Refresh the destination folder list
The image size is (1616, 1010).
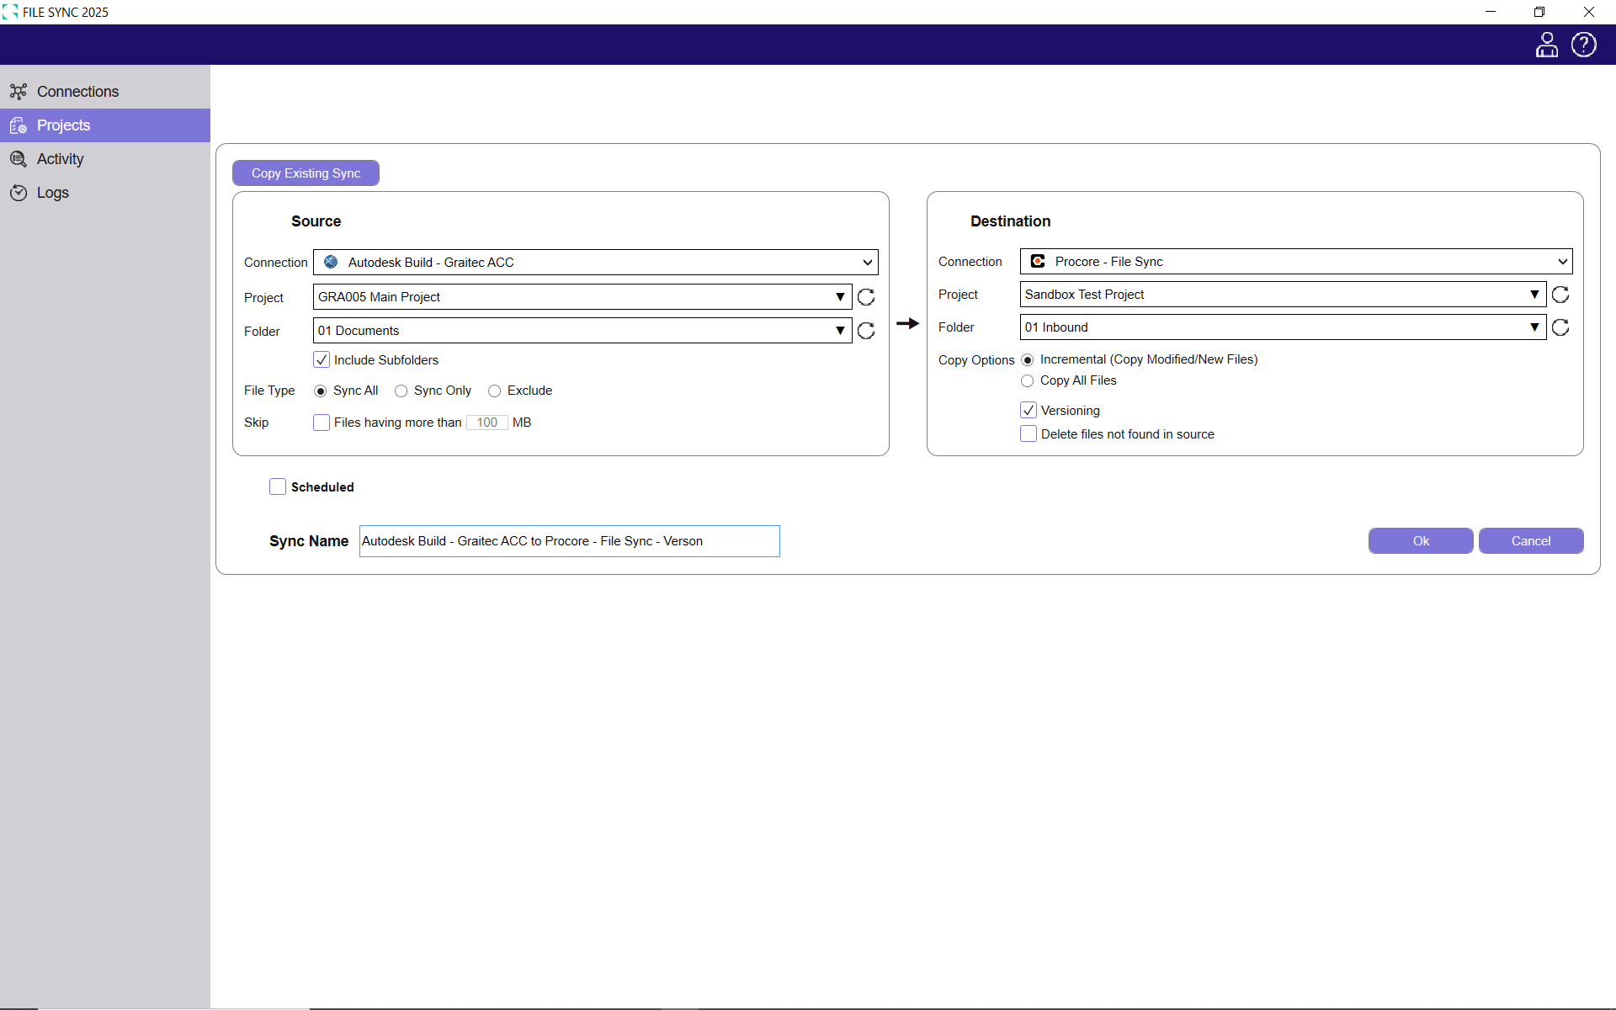pyautogui.click(x=1560, y=327)
